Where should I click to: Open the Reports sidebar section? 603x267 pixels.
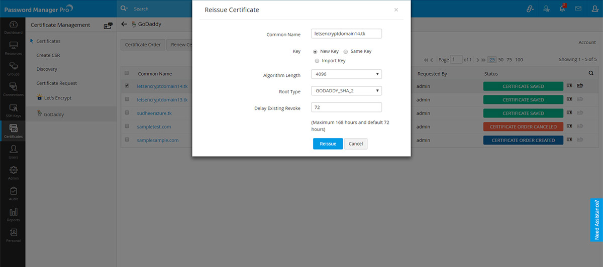pos(14,214)
